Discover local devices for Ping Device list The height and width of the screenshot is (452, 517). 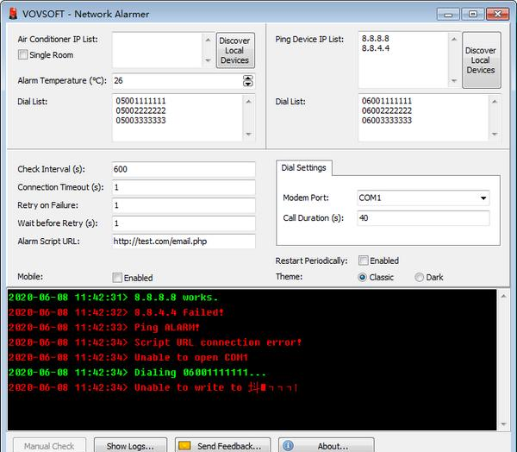tap(481, 60)
